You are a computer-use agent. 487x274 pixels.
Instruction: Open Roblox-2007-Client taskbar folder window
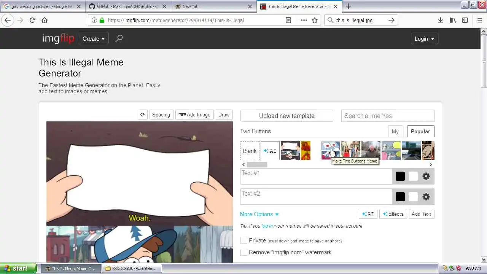tap(131, 268)
